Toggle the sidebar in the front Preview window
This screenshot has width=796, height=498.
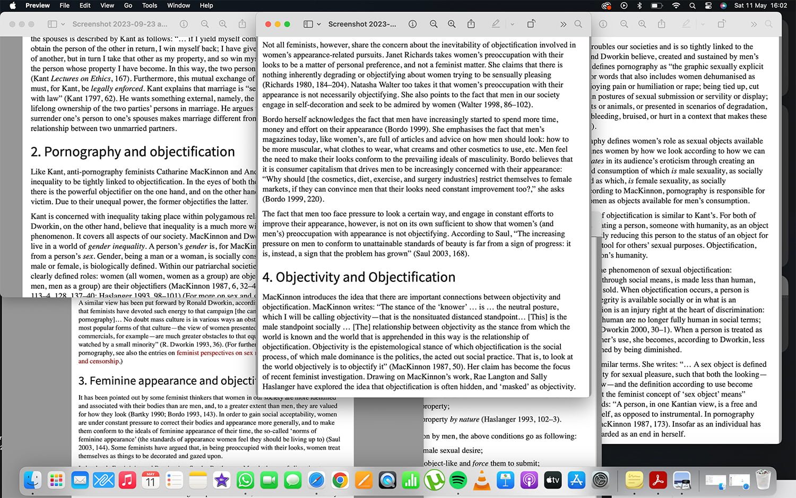coord(308,24)
